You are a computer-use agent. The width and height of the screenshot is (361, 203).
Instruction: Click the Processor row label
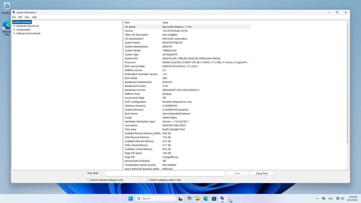pos(130,62)
